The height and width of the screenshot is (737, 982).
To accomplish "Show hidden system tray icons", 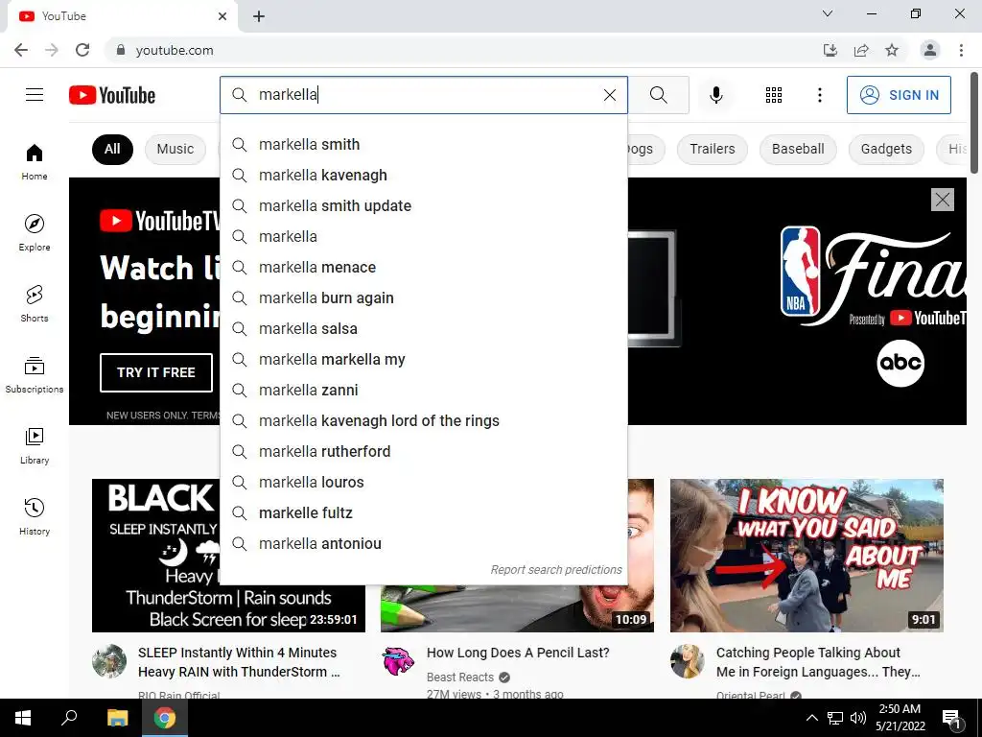I will [811, 718].
